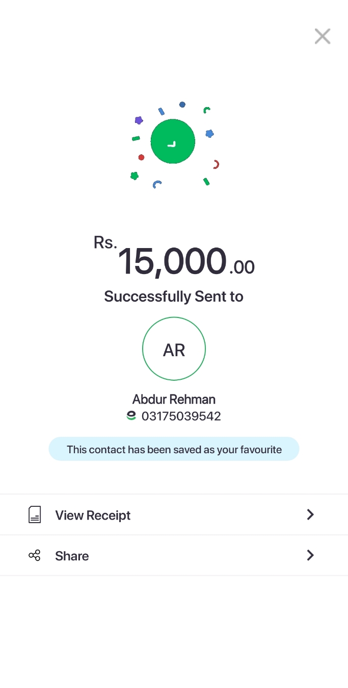Tap the AR initials avatar

(x=174, y=349)
